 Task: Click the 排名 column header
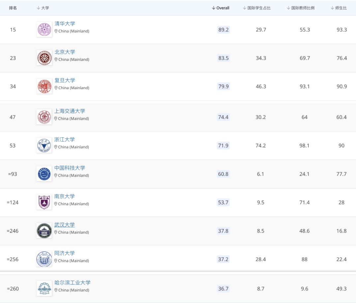click(13, 8)
